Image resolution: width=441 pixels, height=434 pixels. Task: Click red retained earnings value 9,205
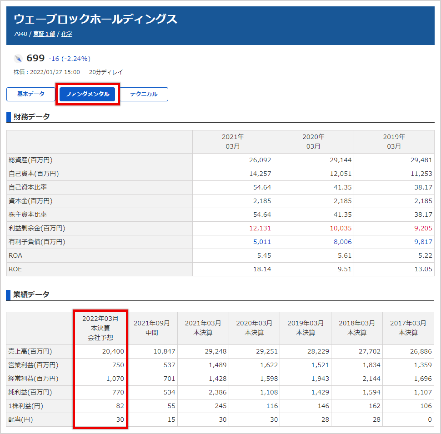(x=423, y=228)
